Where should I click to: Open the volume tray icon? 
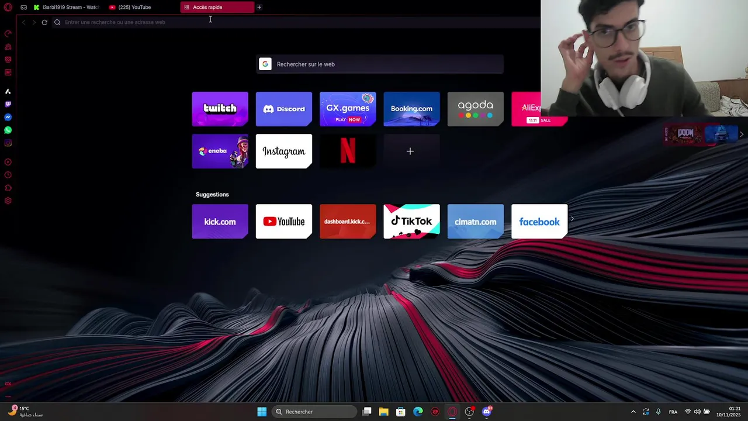(697, 412)
